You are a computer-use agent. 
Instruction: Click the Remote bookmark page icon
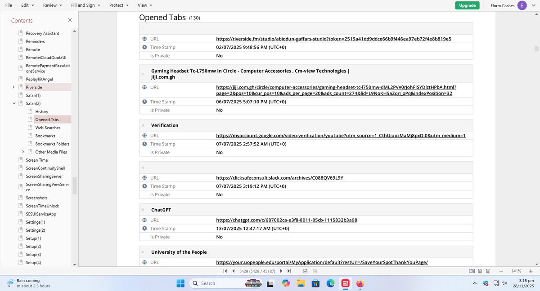coord(21,49)
